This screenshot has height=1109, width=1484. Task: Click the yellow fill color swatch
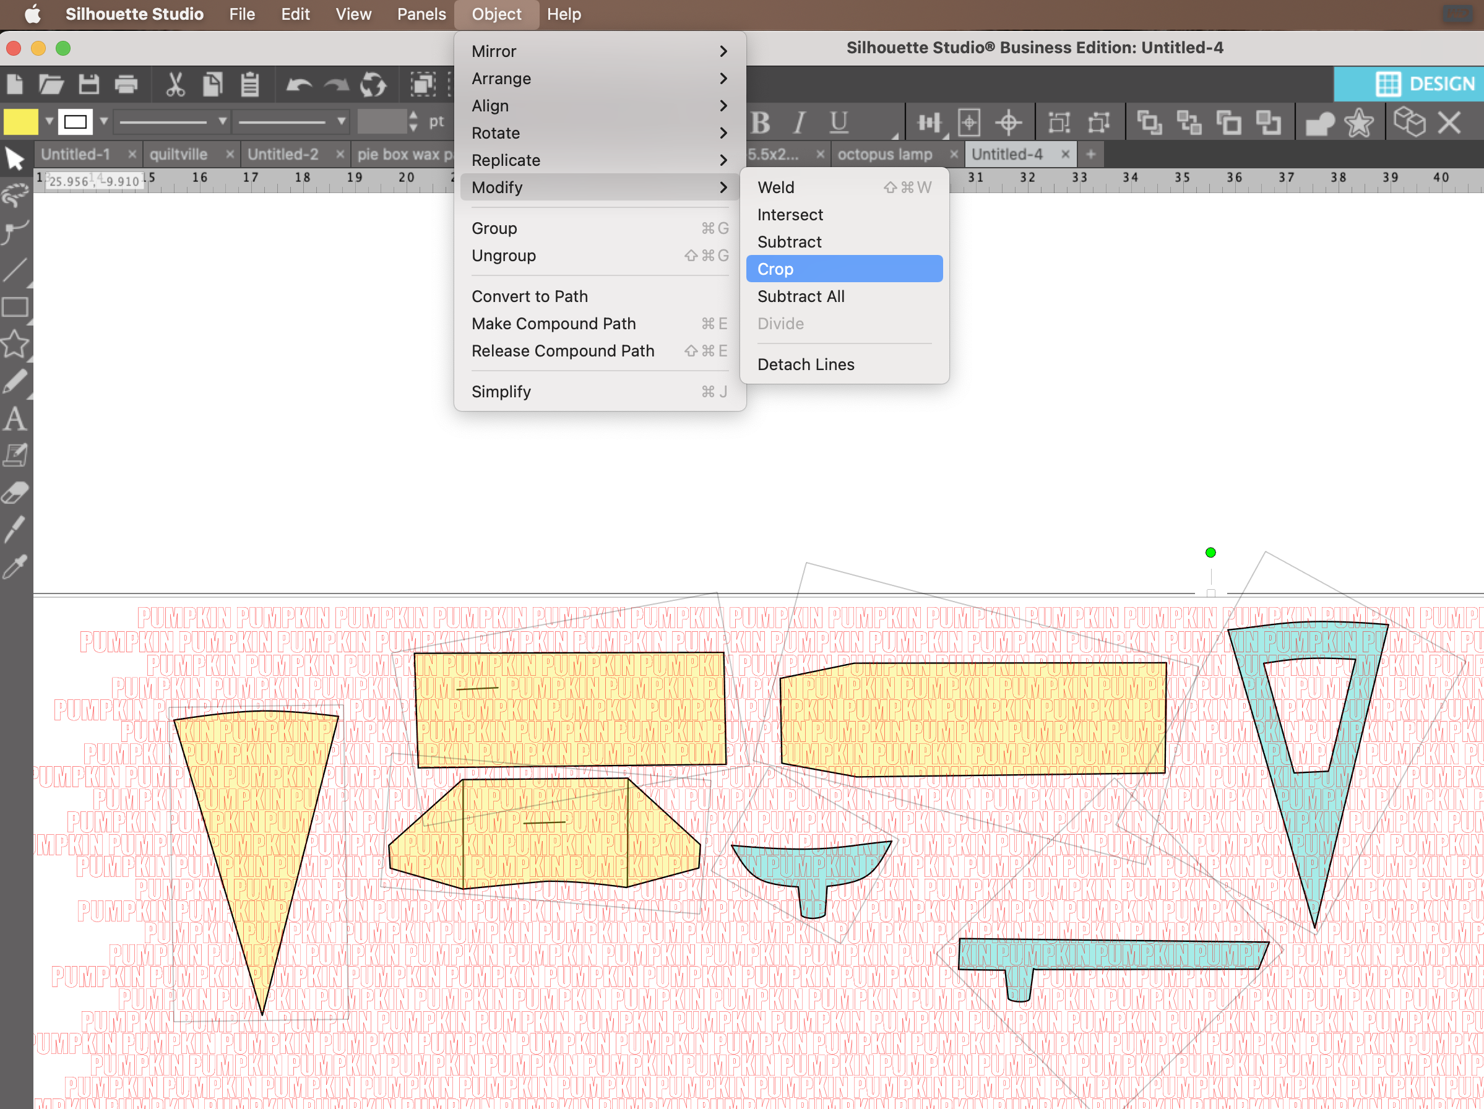pos(21,122)
